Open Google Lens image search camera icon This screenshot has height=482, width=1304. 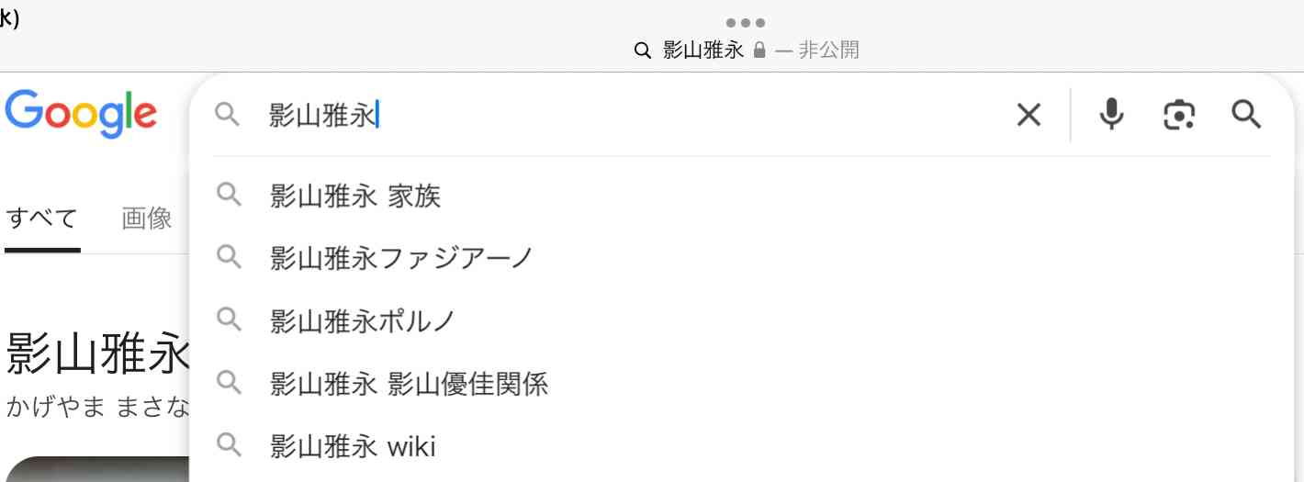click(x=1178, y=115)
